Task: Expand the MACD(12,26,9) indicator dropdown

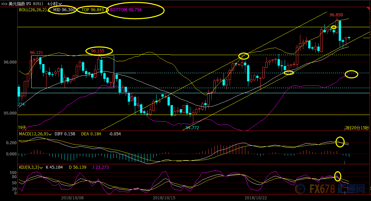Action: 50,134
